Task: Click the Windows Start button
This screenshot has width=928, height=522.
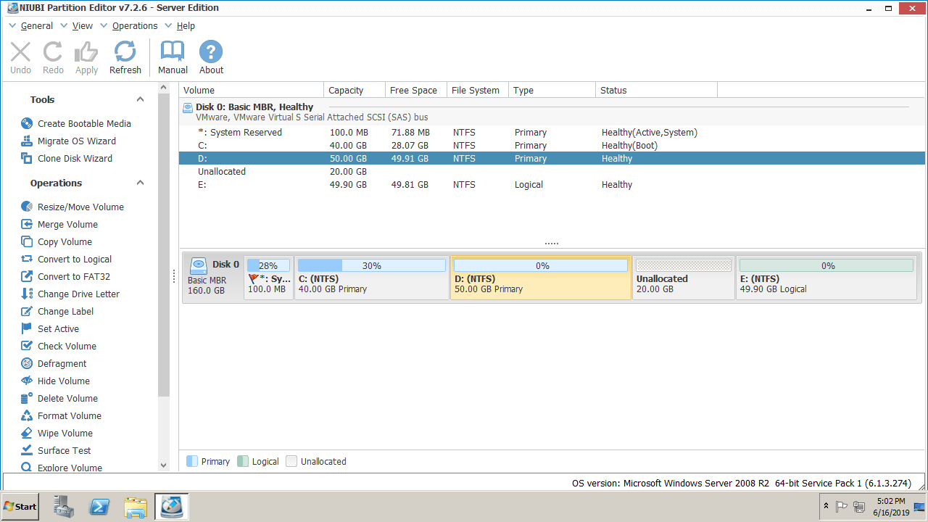Action: (x=20, y=507)
